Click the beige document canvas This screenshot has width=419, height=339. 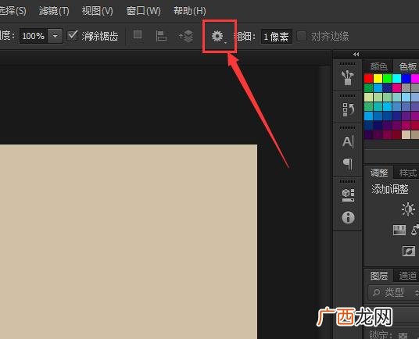pyautogui.click(x=128, y=241)
